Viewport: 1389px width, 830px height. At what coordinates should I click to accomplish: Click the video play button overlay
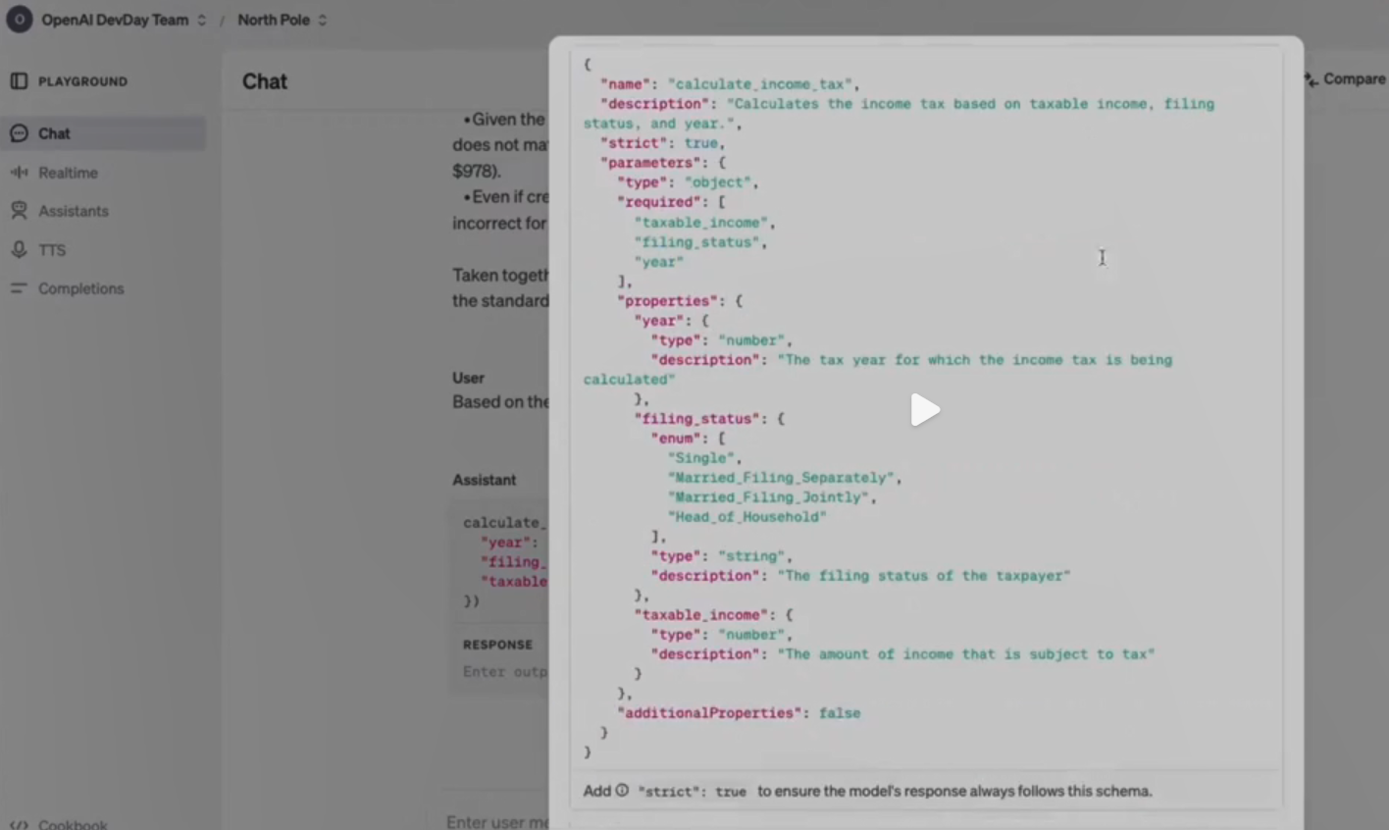click(x=925, y=410)
